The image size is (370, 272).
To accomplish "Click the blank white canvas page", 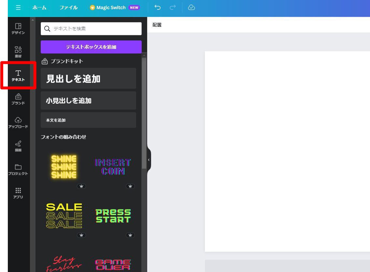I will pyautogui.click(x=287, y=151).
